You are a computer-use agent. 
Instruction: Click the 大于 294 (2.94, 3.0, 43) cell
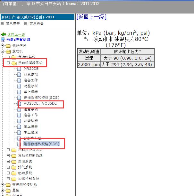click(128, 64)
